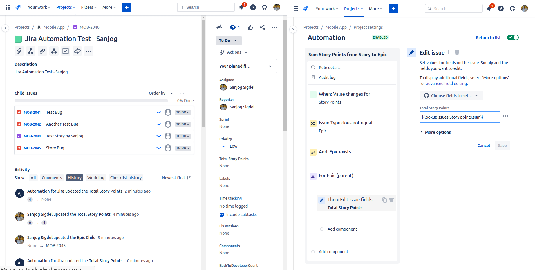The image size is (535, 270).
Task: Click Search field in left window
Action: [206, 7]
